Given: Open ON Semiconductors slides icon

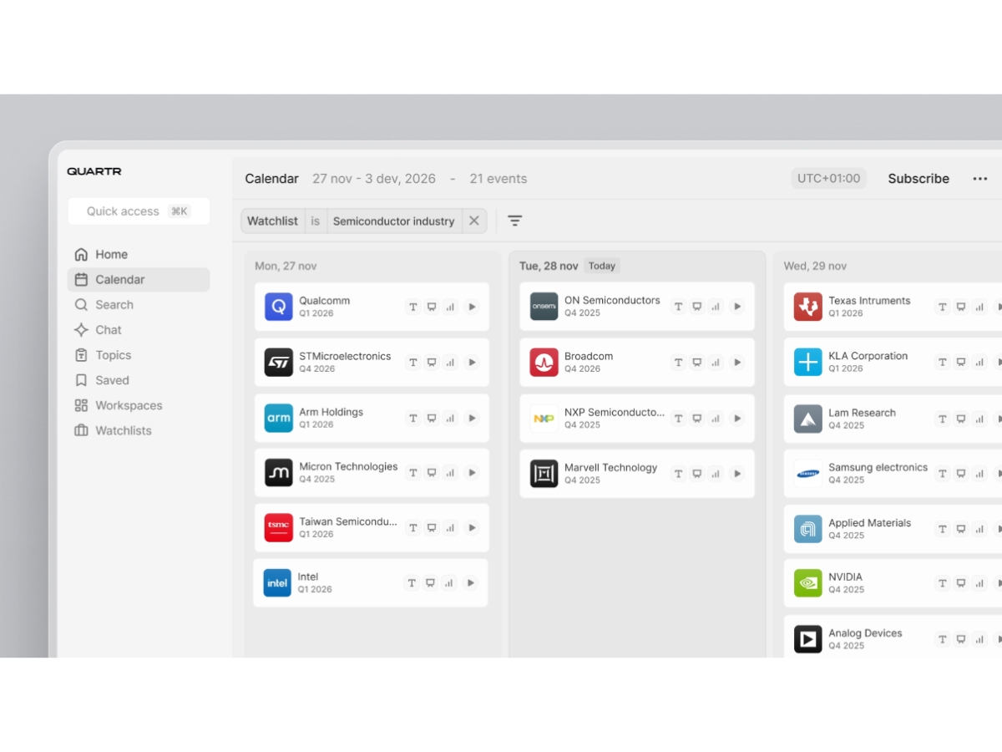Looking at the screenshot, I should click(x=697, y=307).
